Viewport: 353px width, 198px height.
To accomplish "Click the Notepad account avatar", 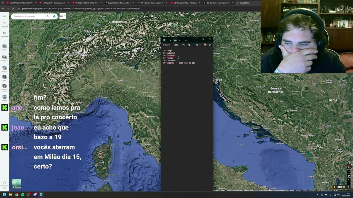I will coord(205,45).
